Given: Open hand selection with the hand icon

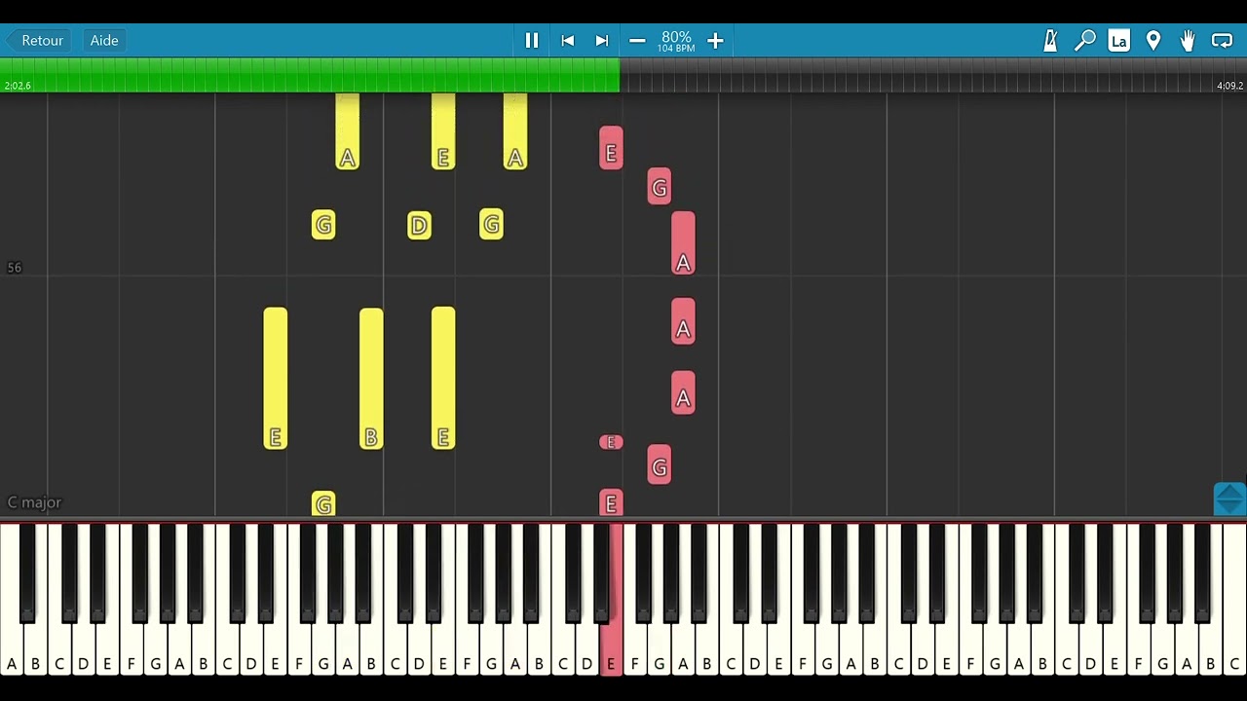Looking at the screenshot, I should [1188, 41].
